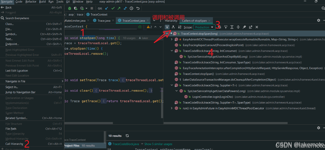Click Git Commit green checkmark

click(113, 8)
